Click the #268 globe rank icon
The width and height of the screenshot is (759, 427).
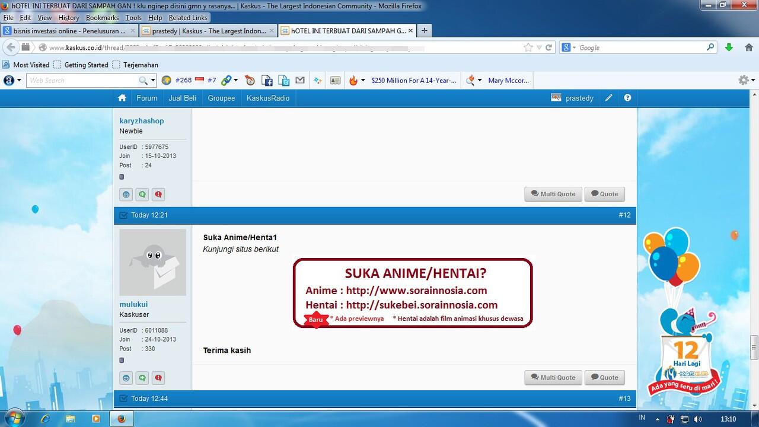pos(167,80)
